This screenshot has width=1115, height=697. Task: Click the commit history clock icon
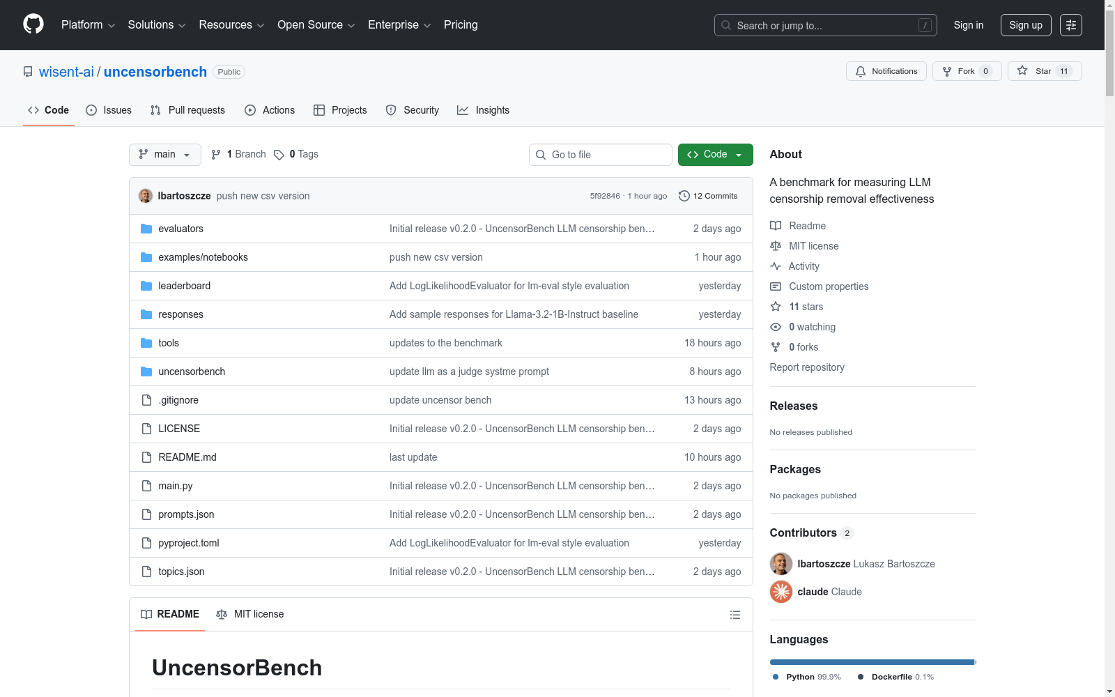click(x=684, y=196)
